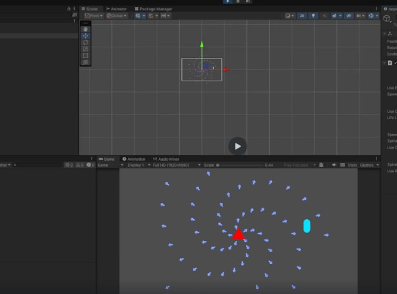Select the Rotate tool
397x294 pixels.
86,42
